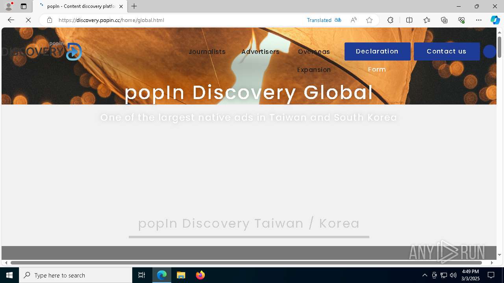Click the vertical scrollbar thumb
The image size is (504, 283).
coord(500,47)
